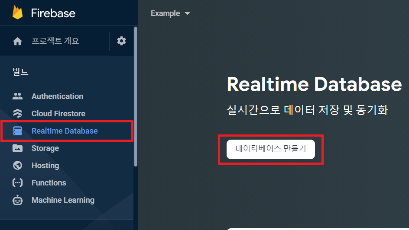The height and width of the screenshot is (230, 409).
Task: Click the Firebase flame logo
Action: click(x=17, y=13)
